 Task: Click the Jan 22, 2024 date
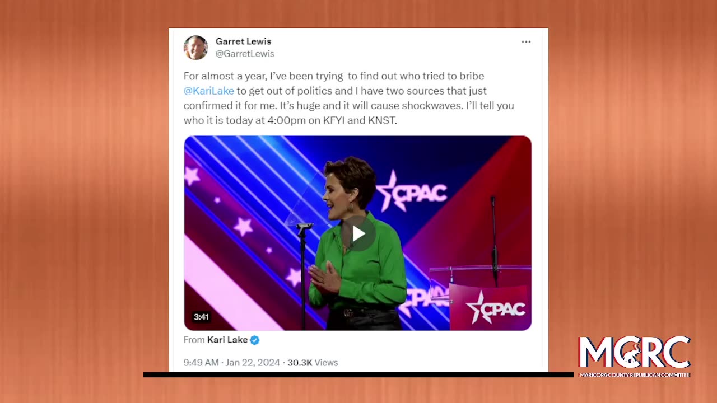[x=253, y=363]
